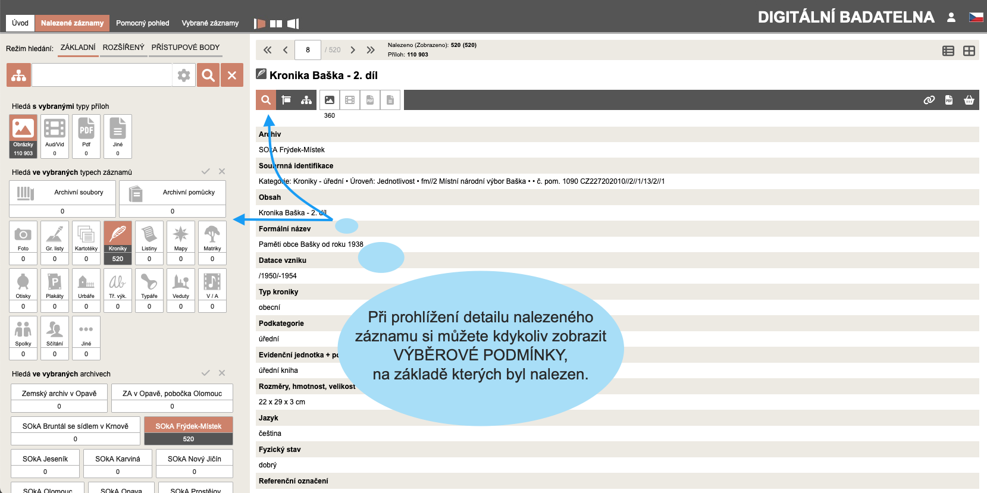Export record to PDF icon

[949, 100]
